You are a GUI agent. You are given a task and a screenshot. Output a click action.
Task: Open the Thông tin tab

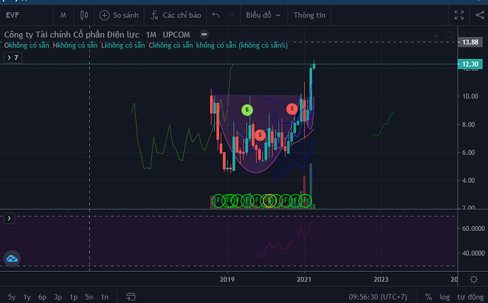[x=308, y=14]
